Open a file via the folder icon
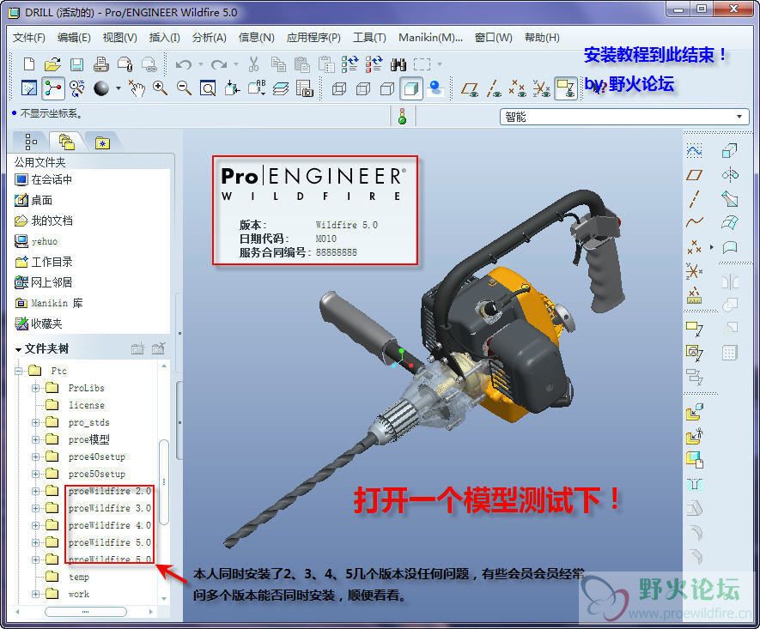The height and width of the screenshot is (629, 760). (x=52, y=64)
